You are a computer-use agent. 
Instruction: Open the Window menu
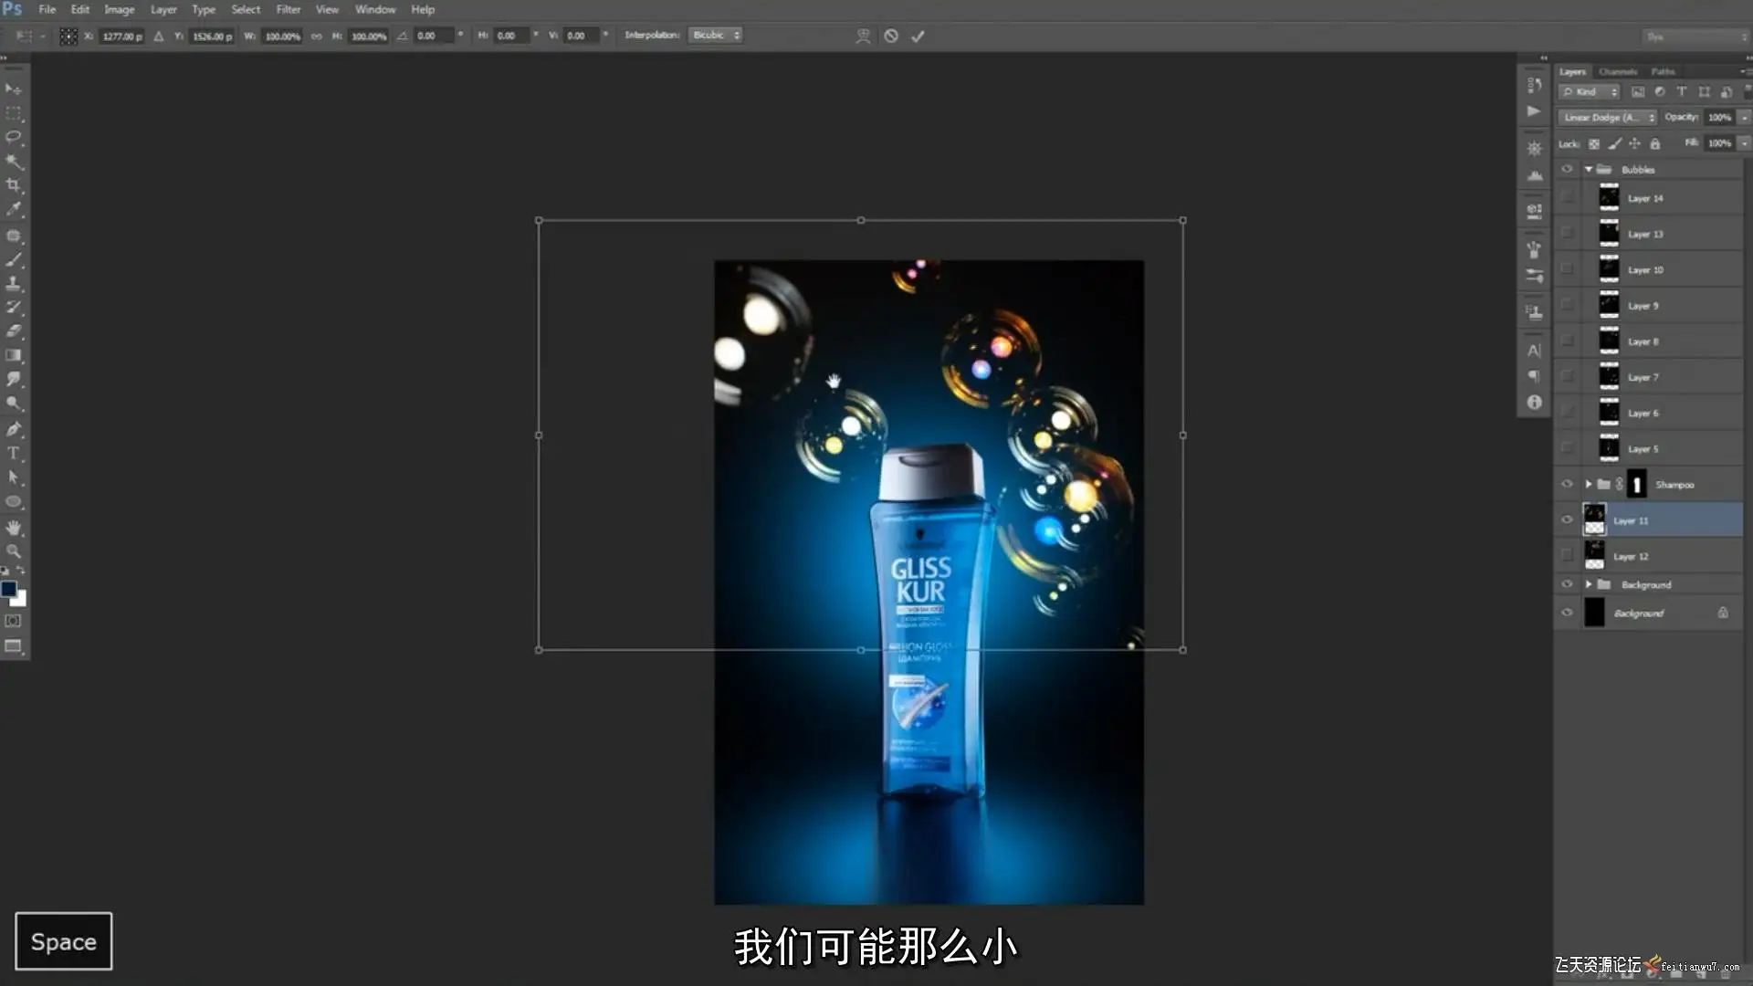click(375, 9)
